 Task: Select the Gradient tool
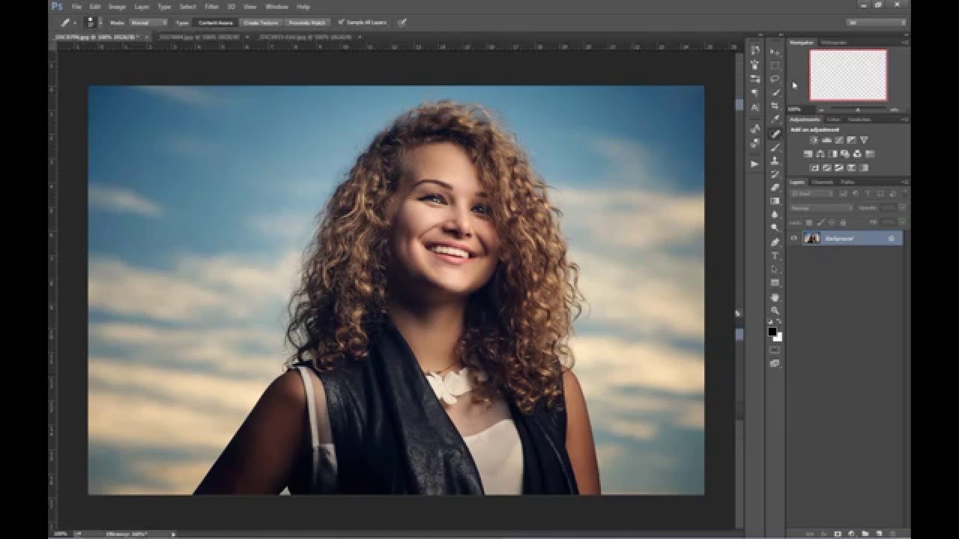775,201
